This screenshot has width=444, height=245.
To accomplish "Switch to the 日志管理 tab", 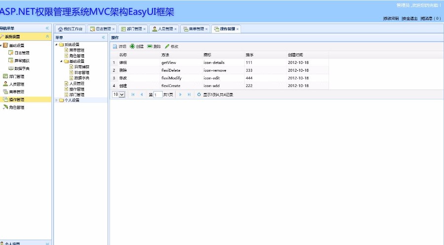I will point(100,29).
